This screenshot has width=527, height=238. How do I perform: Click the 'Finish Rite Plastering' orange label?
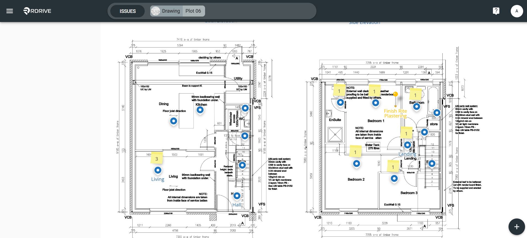click(396, 113)
